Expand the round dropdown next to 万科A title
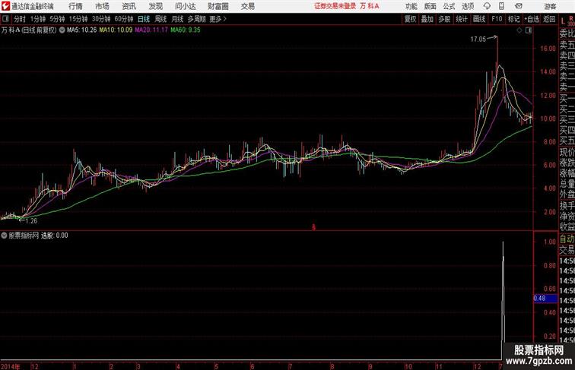The width and height of the screenshot is (575, 370). click(62, 30)
